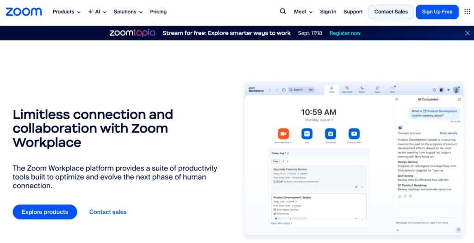Click the notification bell icon in Workplace
This screenshot has width=474, height=243.
coord(434,90)
